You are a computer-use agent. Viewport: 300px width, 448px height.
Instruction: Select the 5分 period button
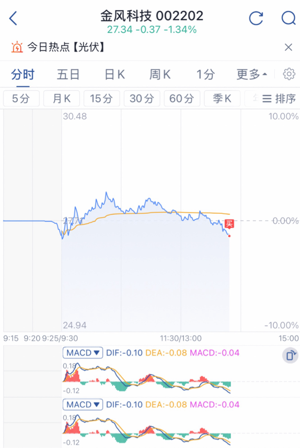pyautogui.click(x=21, y=98)
